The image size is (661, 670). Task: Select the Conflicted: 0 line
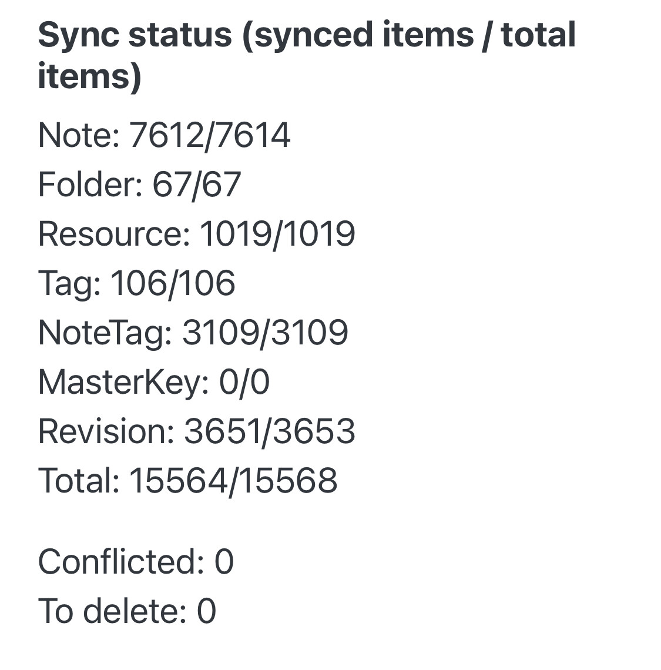point(136,561)
